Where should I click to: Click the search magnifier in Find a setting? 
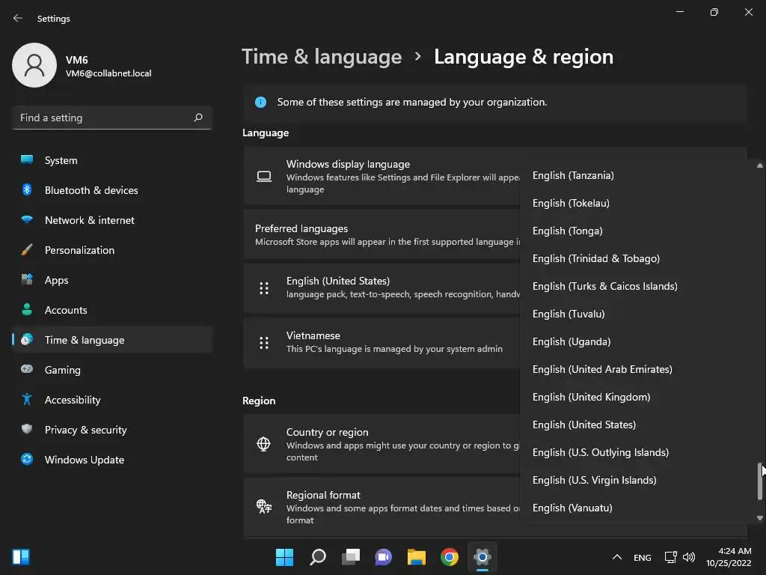point(197,118)
